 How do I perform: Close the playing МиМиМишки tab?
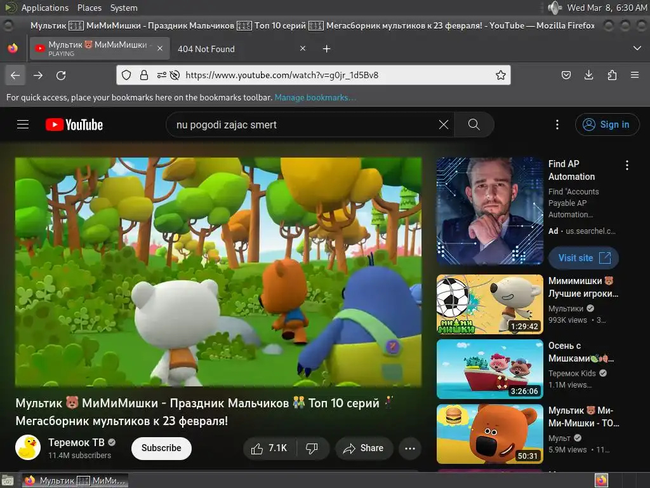tap(160, 48)
